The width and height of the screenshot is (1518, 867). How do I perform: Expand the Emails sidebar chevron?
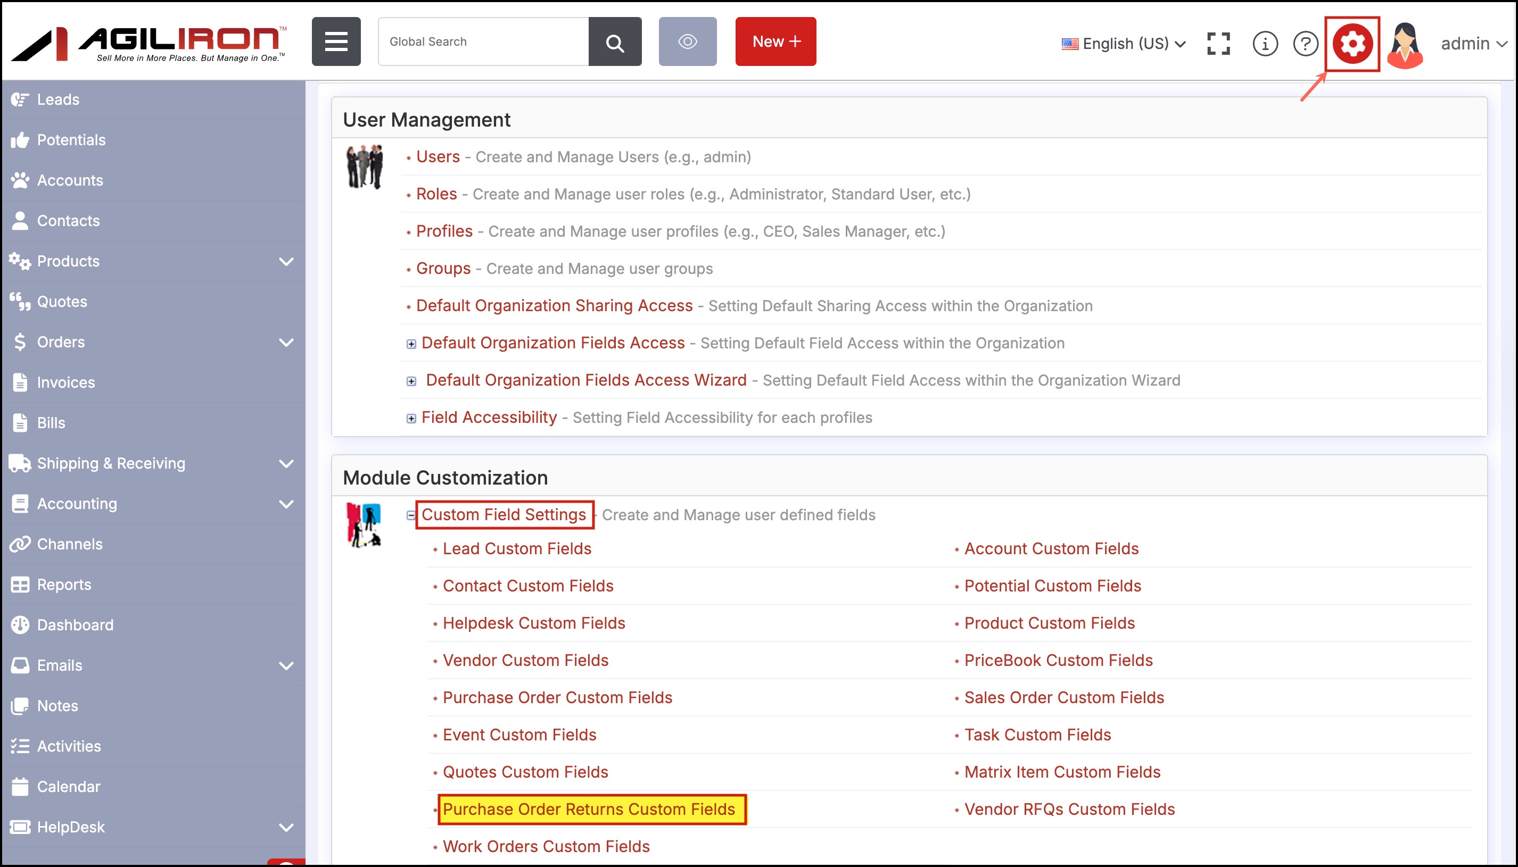pyautogui.click(x=286, y=666)
